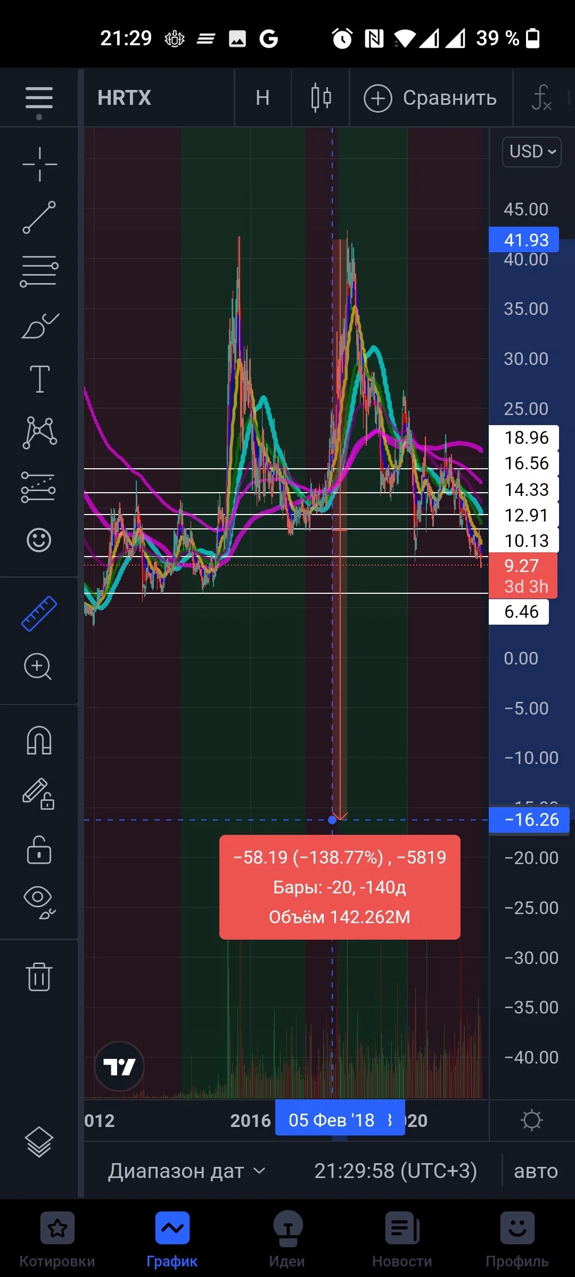
Task: Open chart settings gear icon
Action: (531, 1120)
